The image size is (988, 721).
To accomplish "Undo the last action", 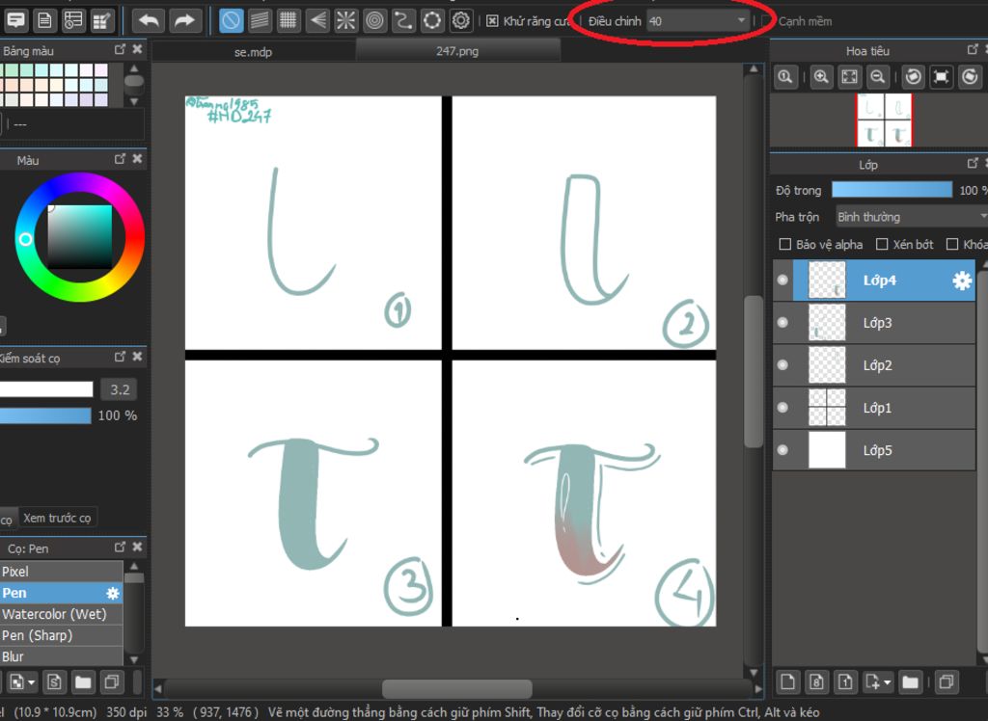I will pos(149,21).
